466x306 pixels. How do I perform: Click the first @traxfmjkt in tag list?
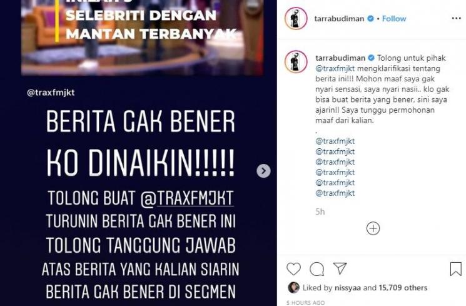[335, 141]
